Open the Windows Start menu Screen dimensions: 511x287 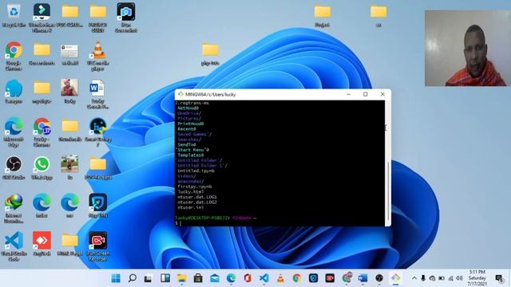tap(116, 278)
